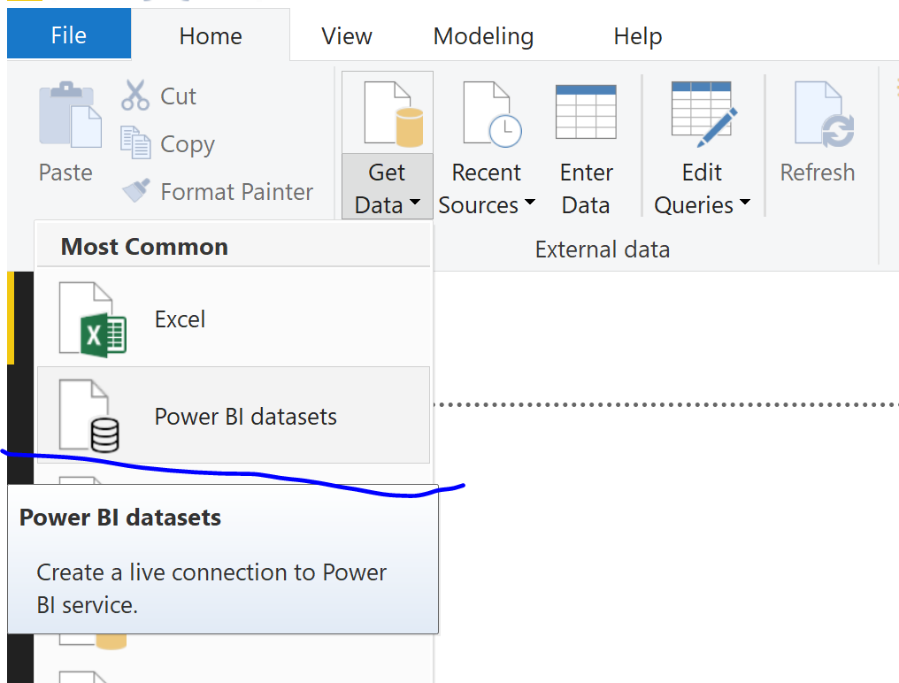Expand the Edit Queries dropdown arrow
The image size is (899, 683).
(745, 202)
